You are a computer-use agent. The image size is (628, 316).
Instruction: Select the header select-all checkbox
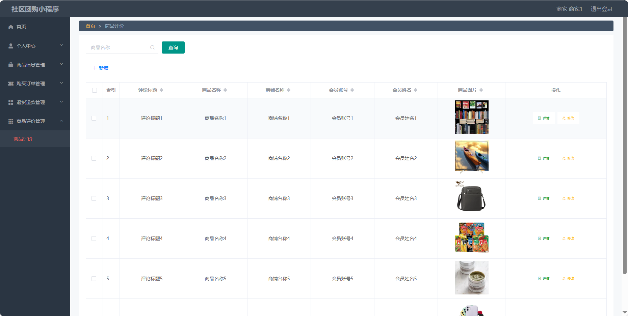[x=95, y=90]
